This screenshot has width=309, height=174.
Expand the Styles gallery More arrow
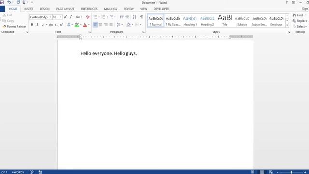(287, 26)
